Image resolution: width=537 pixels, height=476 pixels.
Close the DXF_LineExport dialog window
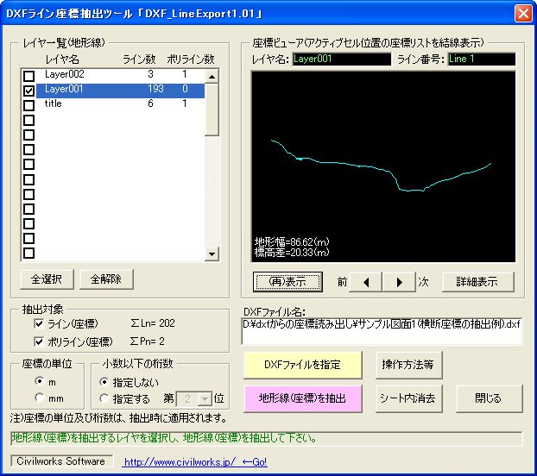point(523,14)
